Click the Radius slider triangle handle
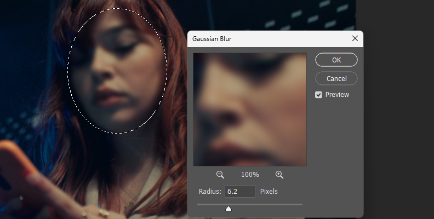Screen dimensions: 434x219 [x=229, y=208]
